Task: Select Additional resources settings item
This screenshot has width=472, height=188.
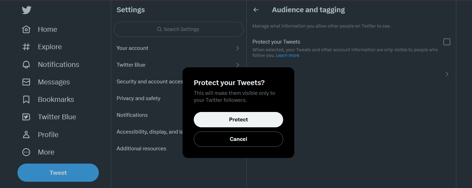Action: tap(141, 149)
